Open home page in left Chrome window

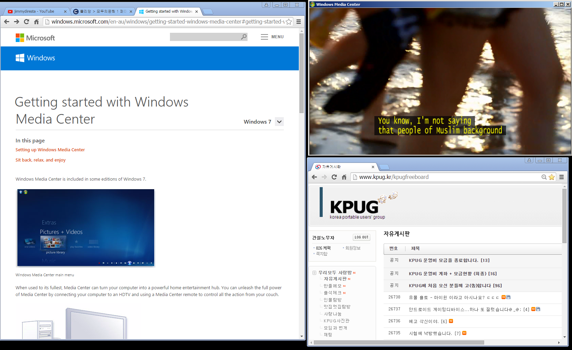click(36, 22)
